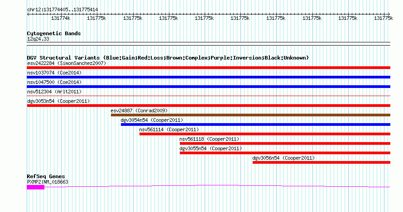Click the DGV Structural Variants track title
403x212 pixels.
[x=168, y=58]
